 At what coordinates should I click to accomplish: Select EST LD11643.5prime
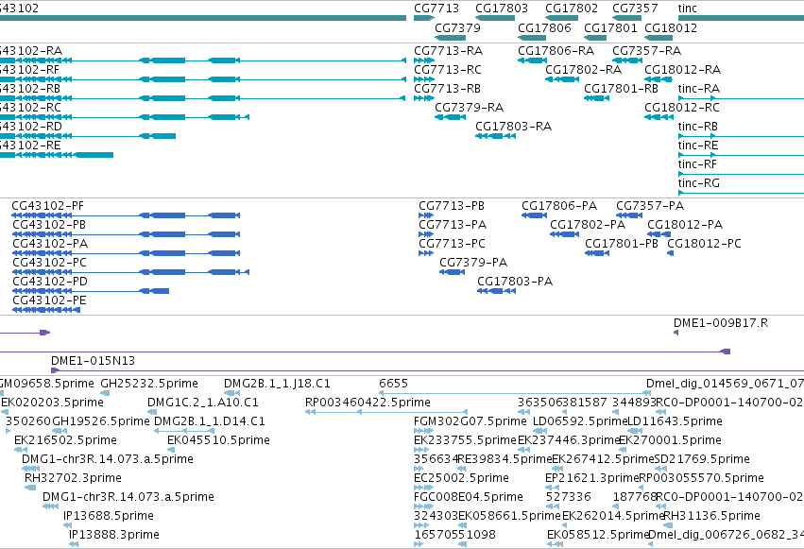[635, 431]
